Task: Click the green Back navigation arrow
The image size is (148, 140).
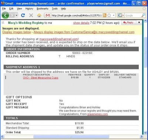Action: [5, 15]
